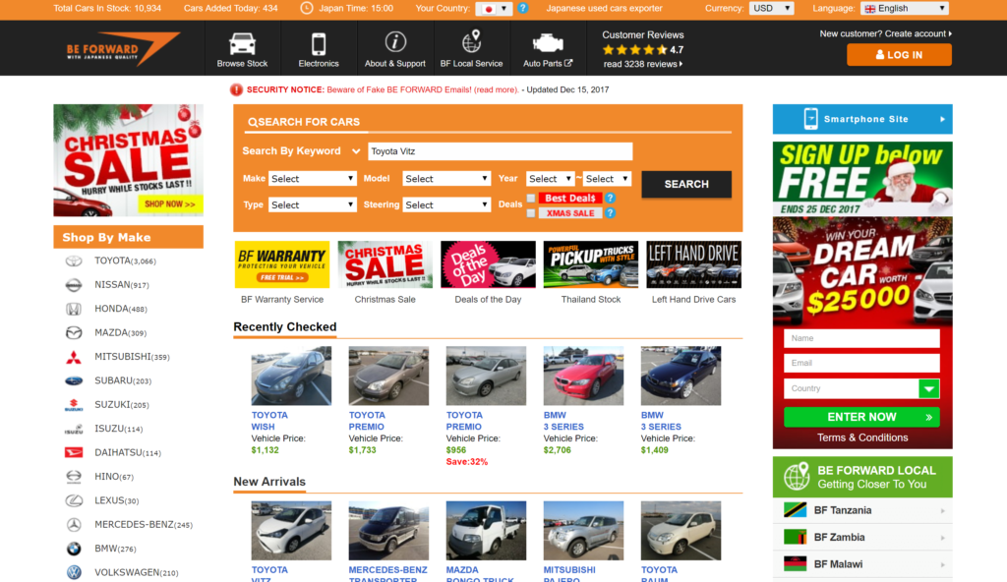The image size is (1007, 582).
Task: Open the Make dropdown
Action: (313, 179)
